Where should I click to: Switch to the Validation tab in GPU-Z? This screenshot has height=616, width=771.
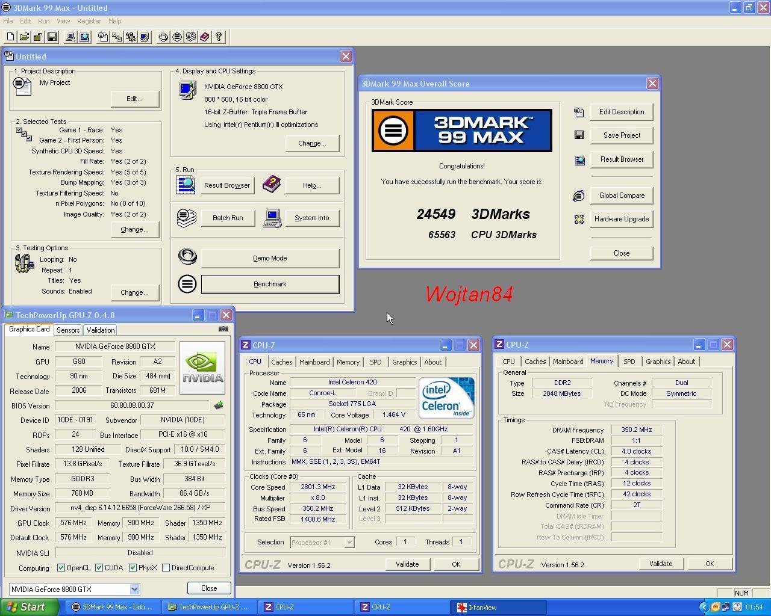coord(100,330)
